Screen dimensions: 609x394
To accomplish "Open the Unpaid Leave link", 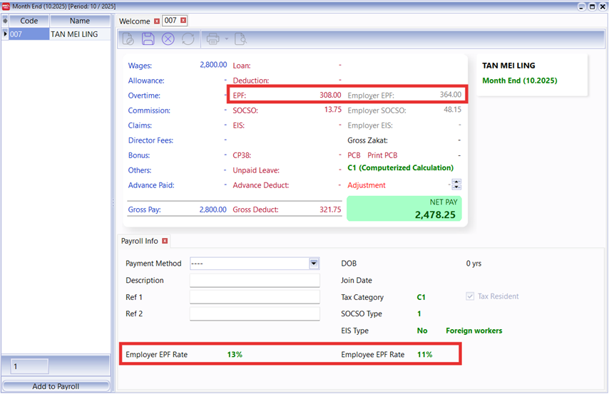I will (256, 170).
